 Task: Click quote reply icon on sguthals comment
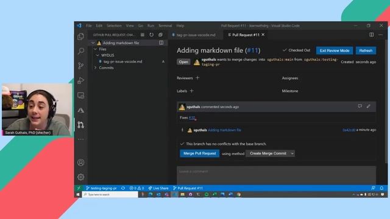360,106
